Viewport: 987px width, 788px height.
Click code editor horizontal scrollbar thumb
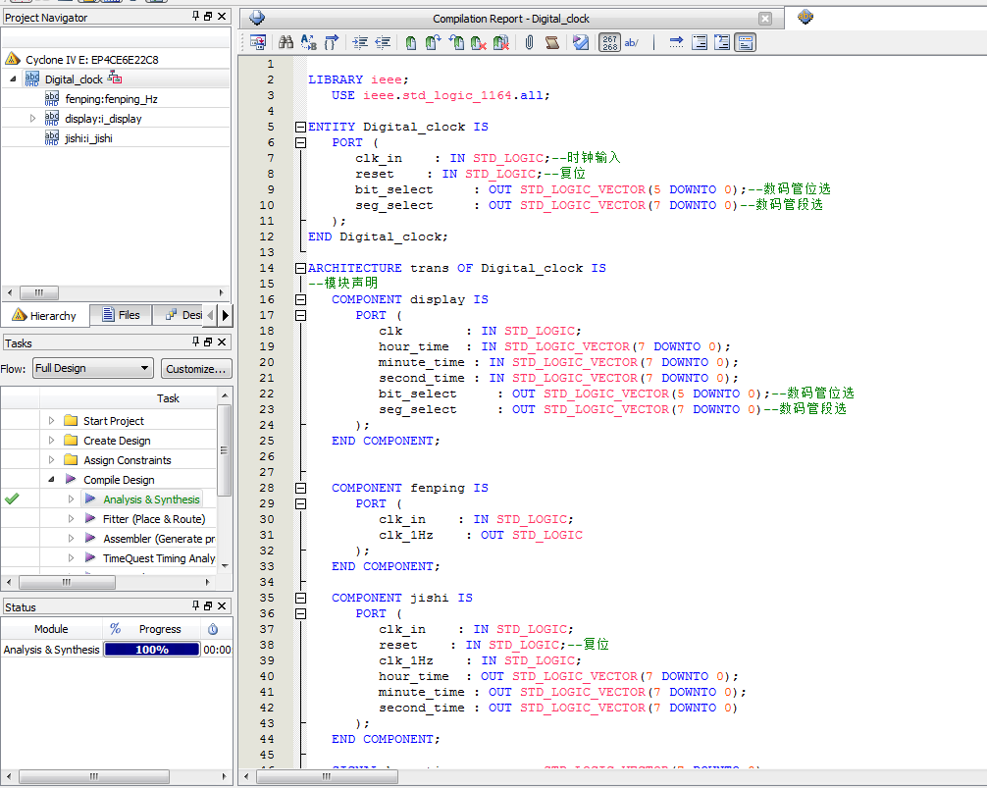pos(326,776)
